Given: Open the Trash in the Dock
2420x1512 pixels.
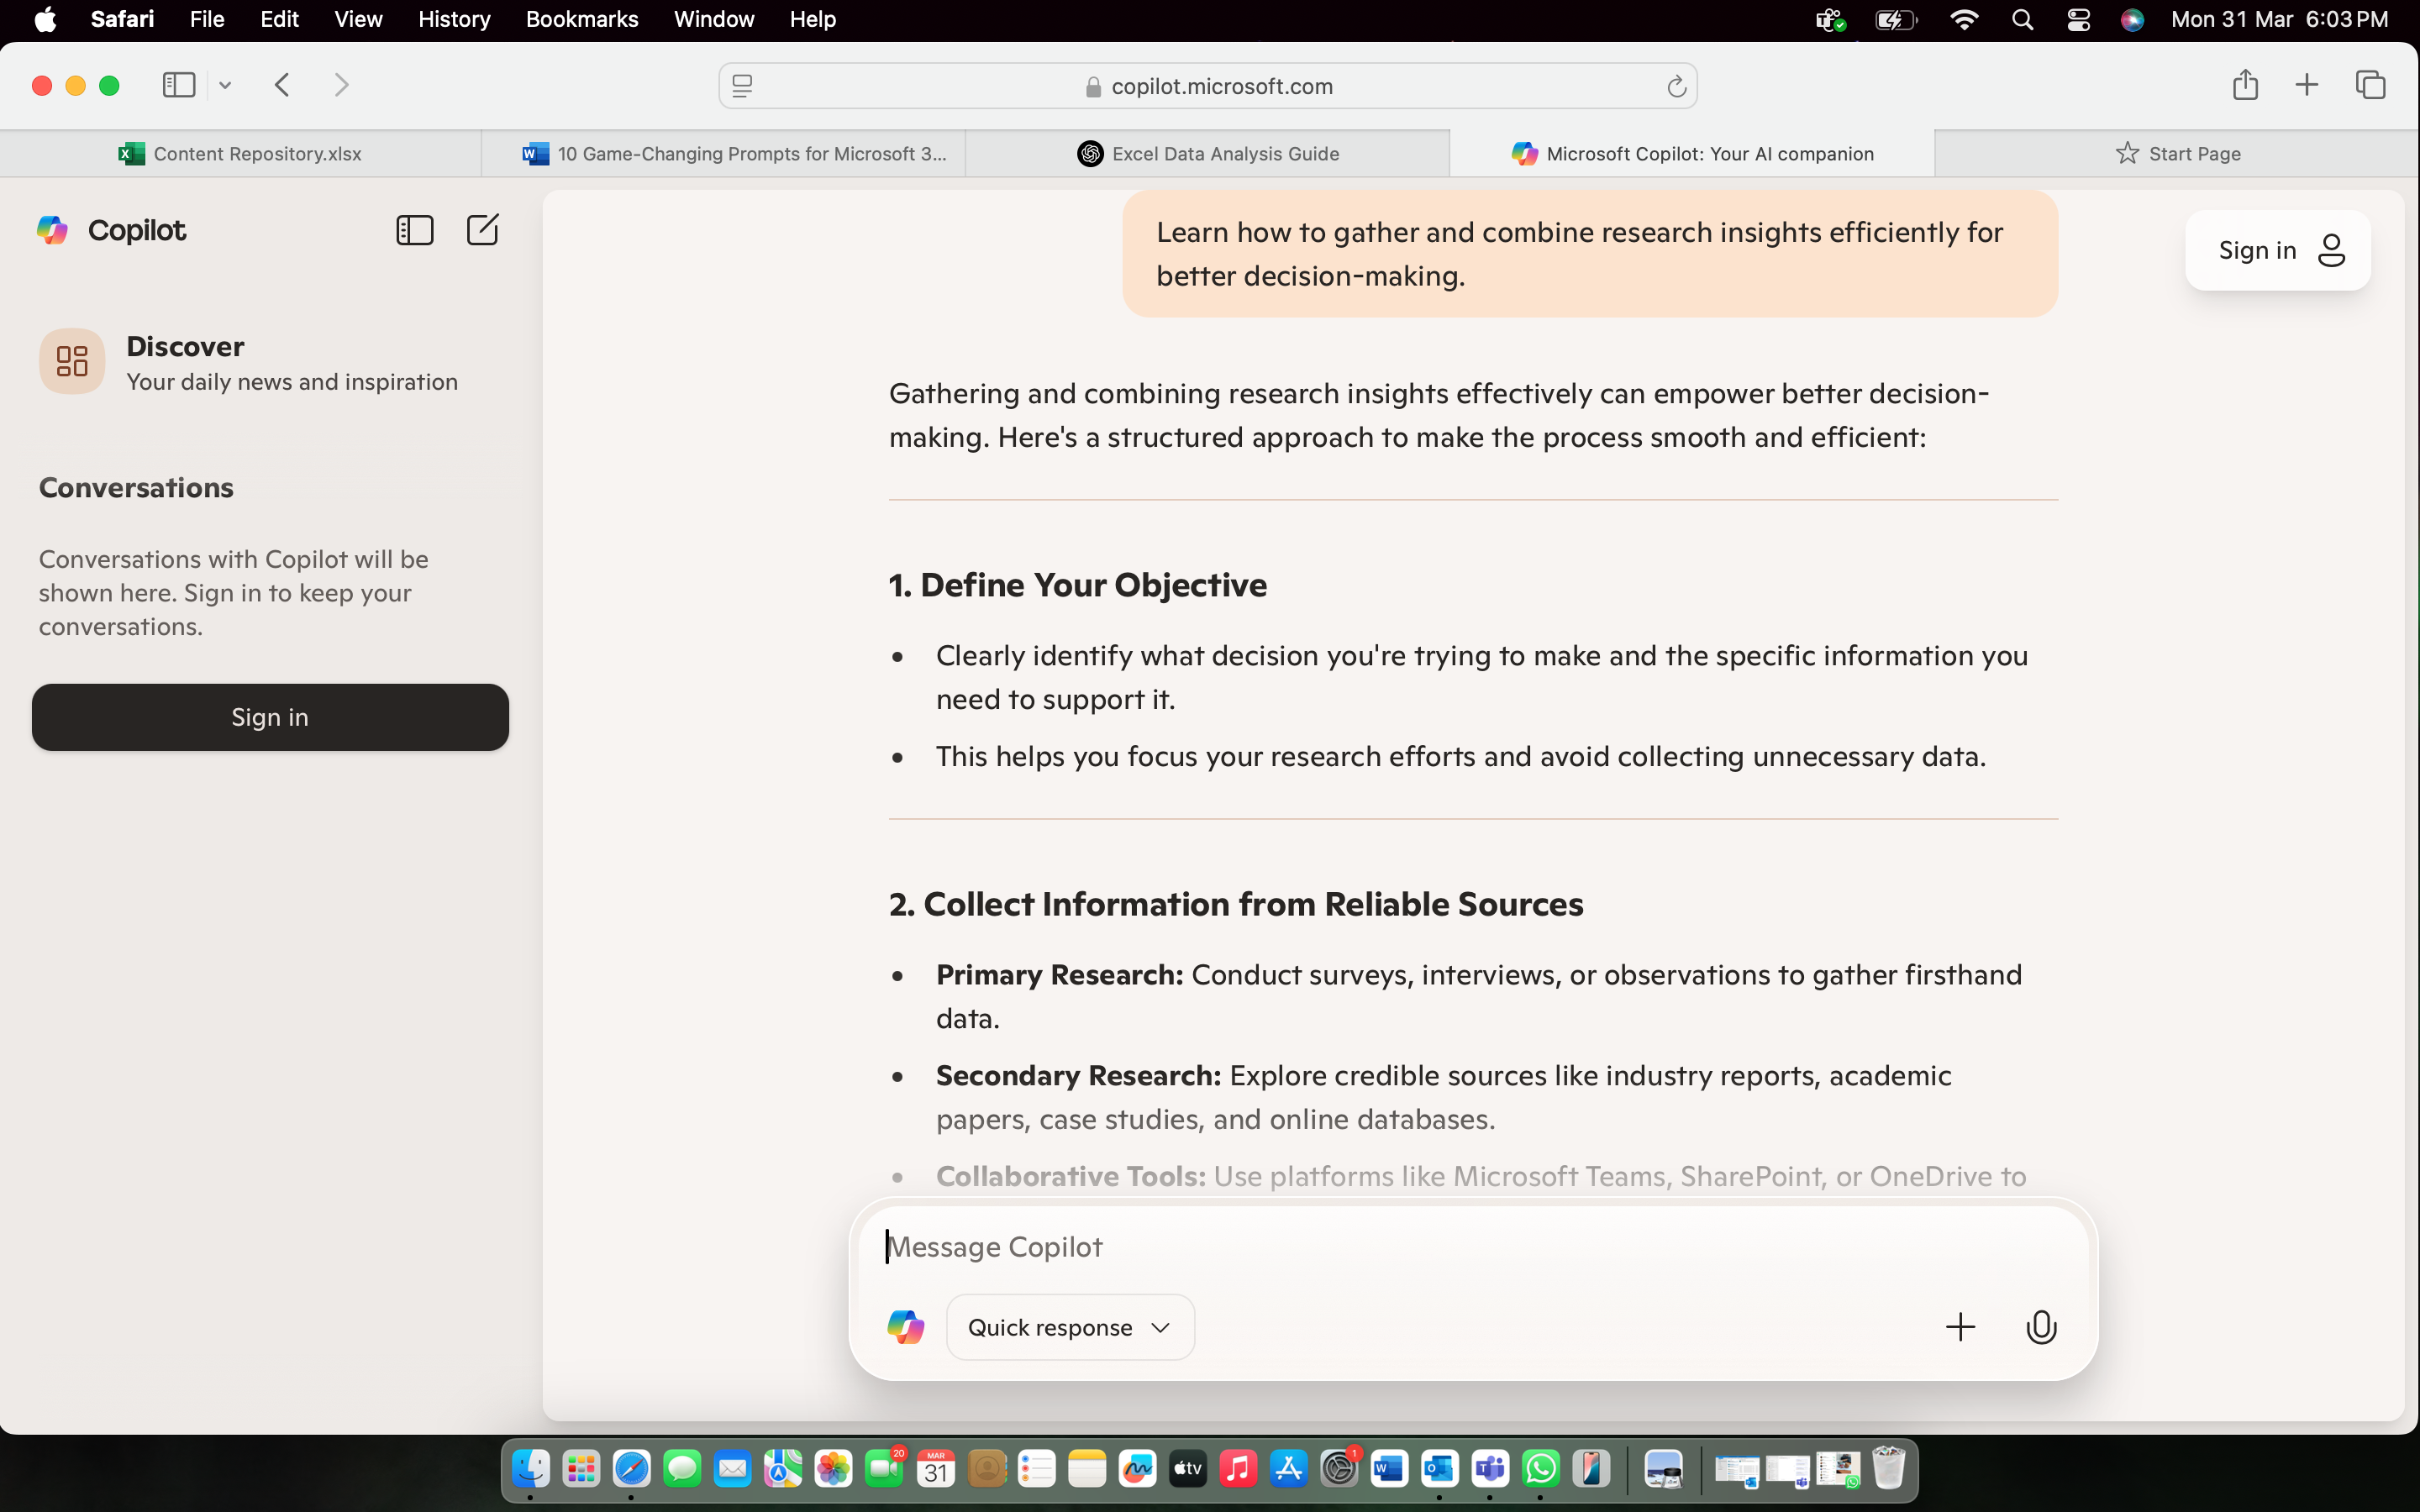Looking at the screenshot, I should click(1888, 1469).
